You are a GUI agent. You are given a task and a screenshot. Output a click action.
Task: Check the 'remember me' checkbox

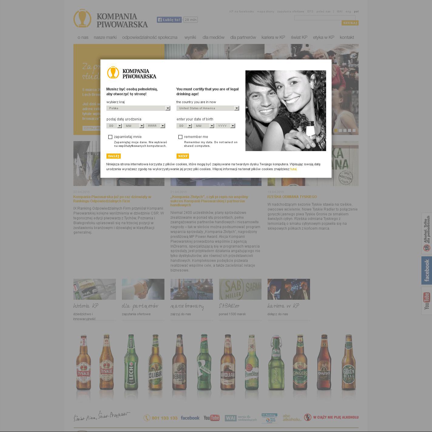pyautogui.click(x=180, y=137)
